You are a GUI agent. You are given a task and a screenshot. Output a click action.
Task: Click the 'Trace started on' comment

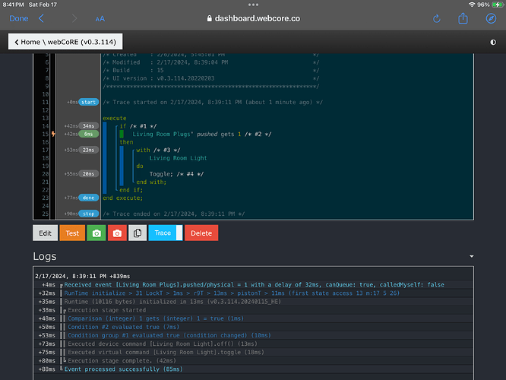(x=213, y=103)
